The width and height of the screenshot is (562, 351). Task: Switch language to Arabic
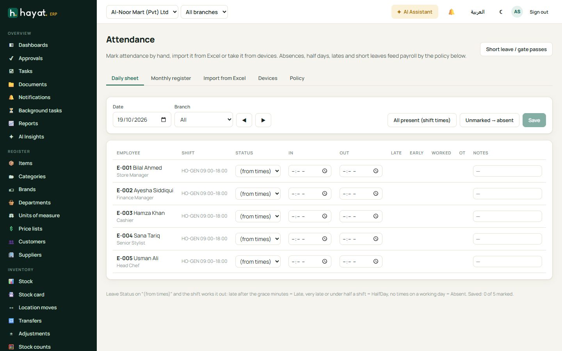pyautogui.click(x=478, y=12)
